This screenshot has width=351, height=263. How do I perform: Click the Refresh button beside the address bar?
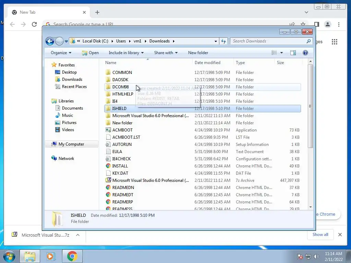pyautogui.click(x=223, y=41)
